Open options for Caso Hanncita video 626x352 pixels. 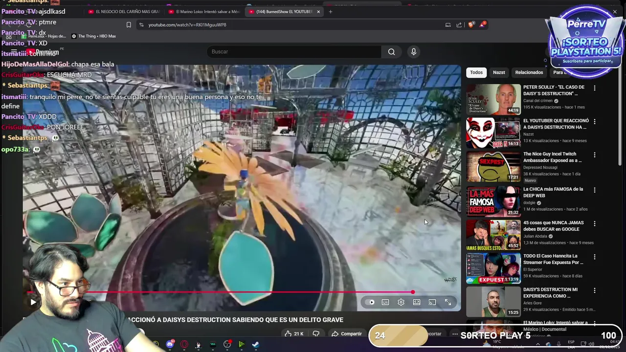coord(595,257)
